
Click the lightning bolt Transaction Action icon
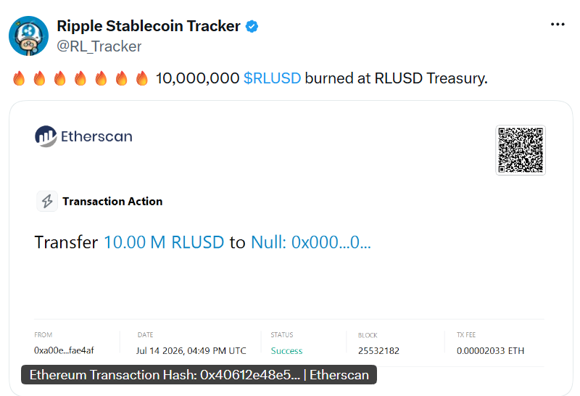click(x=47, y=201)
